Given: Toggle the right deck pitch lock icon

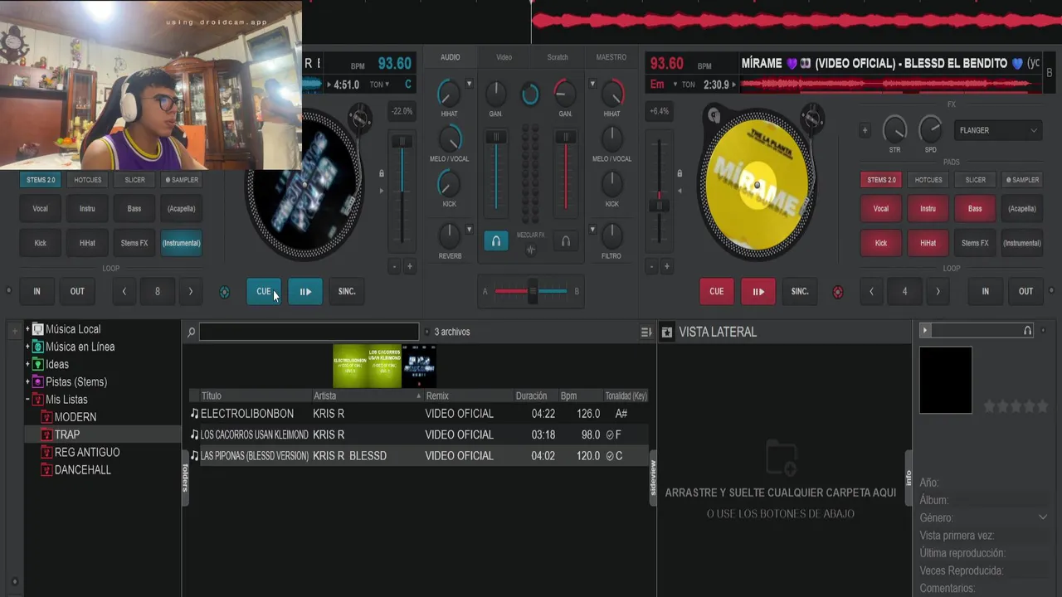Looking at the screenshot, I should (680, 173).
